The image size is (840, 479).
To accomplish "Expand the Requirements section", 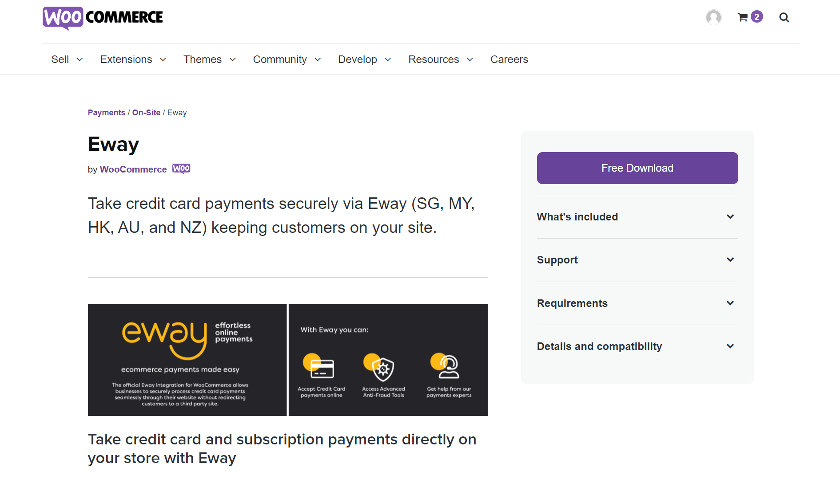I will pyautogui.click(x=637, y=303).
